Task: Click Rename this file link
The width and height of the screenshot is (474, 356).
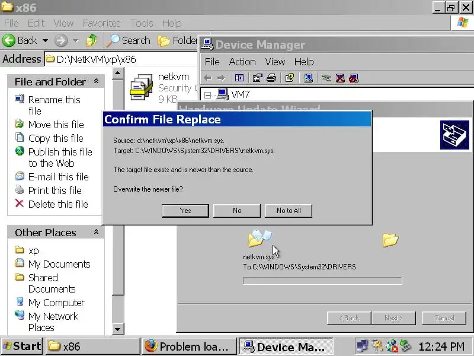Action: pos(54,105)
